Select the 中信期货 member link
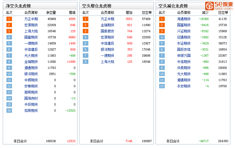 184,62
